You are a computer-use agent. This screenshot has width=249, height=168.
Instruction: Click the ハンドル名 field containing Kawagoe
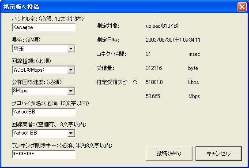[44, 28]
